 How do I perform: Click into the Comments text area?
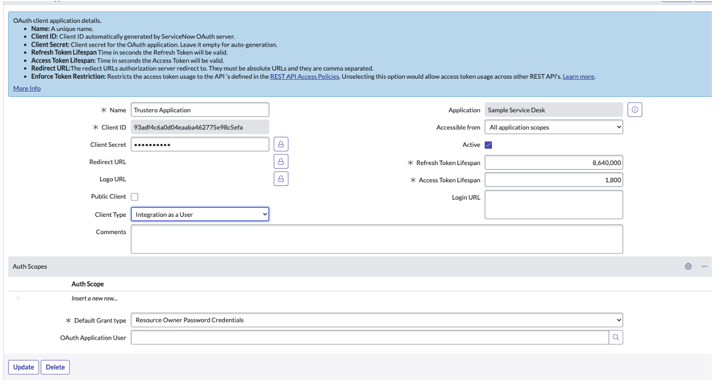376,239
